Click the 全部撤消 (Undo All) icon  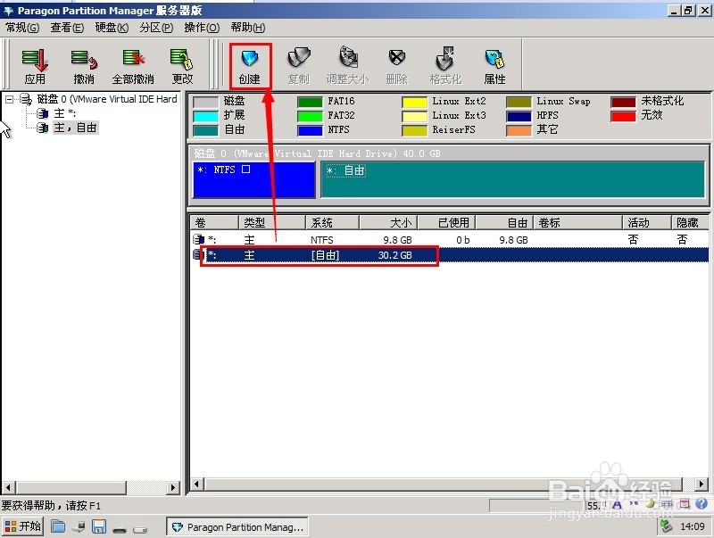(x=133, y=65)
